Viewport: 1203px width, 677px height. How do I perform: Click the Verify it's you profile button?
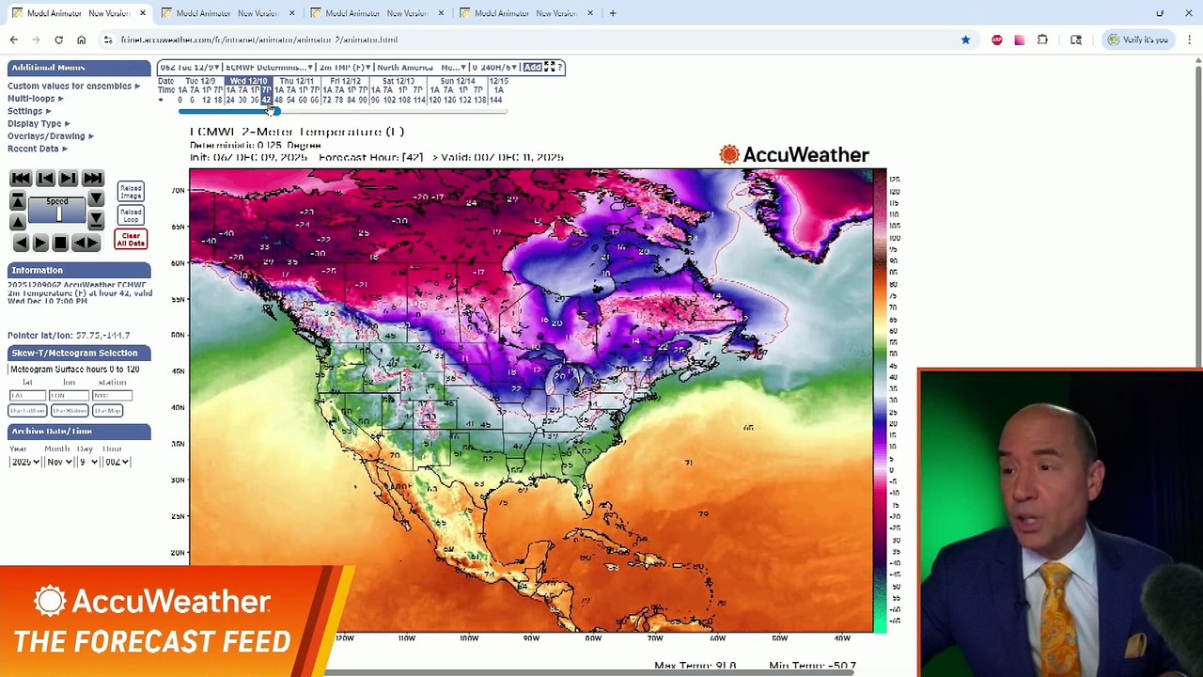pos(1138,39)
